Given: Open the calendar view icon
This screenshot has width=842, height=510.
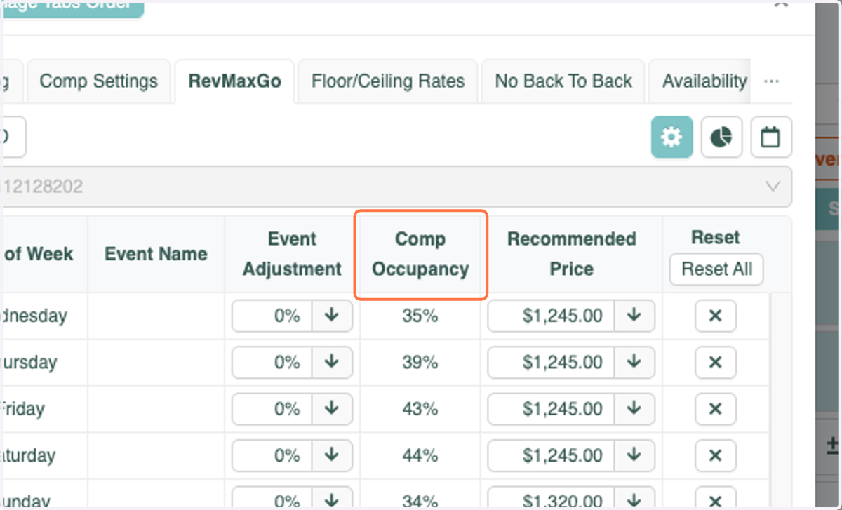Looking at the screenshot, I should (x=771, y=137).
